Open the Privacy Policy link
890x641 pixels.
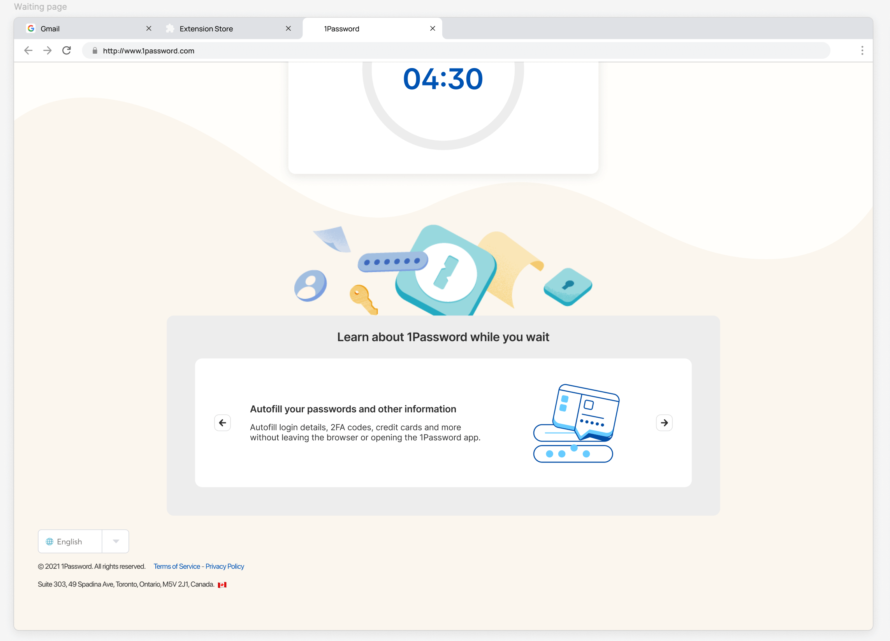pos(225,566)
